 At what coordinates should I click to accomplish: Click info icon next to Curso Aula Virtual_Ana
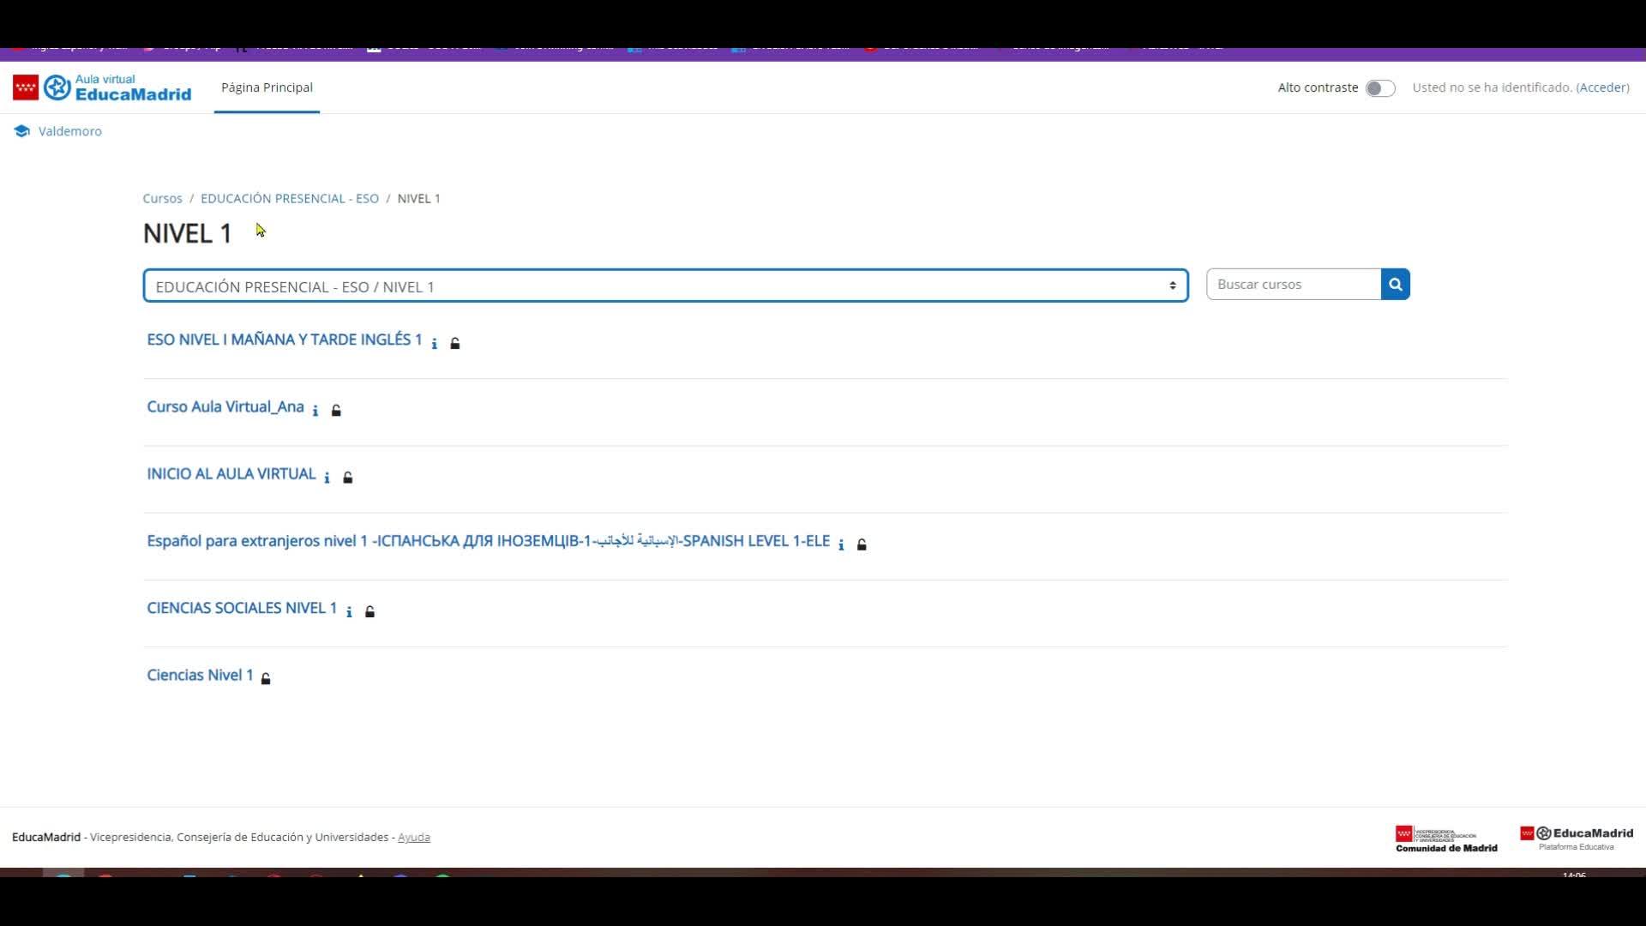pyautogui.click(x=315, y=411)
